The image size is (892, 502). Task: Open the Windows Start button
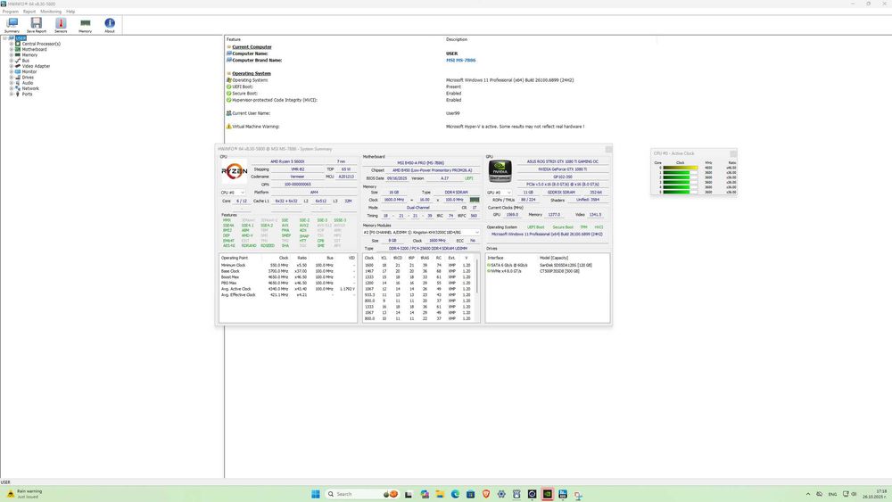(x=315, y=494)
